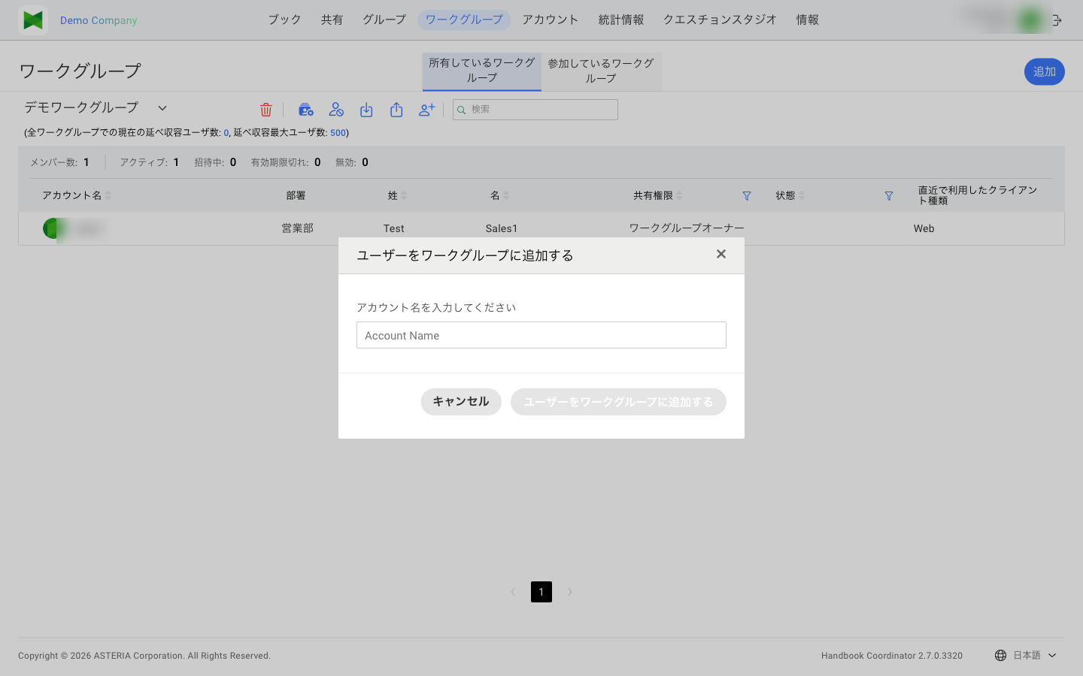Click the download import icon
This screenshot has height=676, width=1083.
tap(366, 110)
